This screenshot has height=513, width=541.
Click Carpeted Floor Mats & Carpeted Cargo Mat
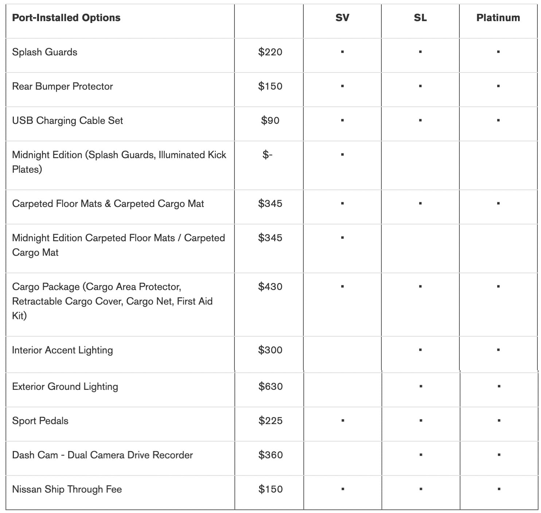coord(108,204)
